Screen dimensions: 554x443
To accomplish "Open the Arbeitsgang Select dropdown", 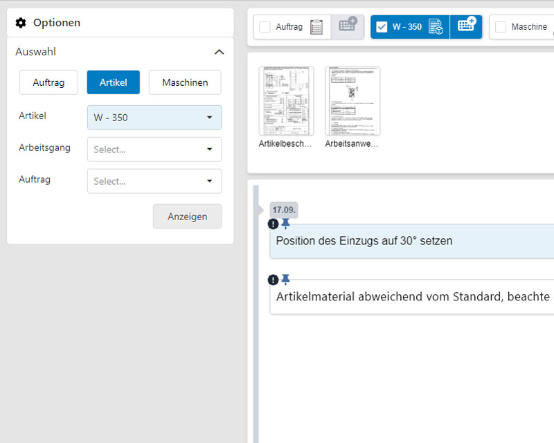I will 154,150.
